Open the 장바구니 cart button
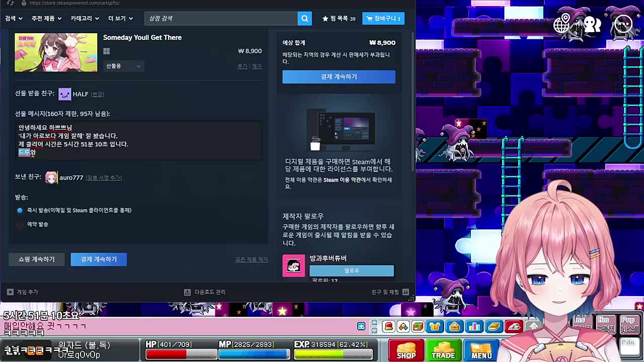Image resolution: width=644 pixels, height=362 pixels. tap(383, 19)
